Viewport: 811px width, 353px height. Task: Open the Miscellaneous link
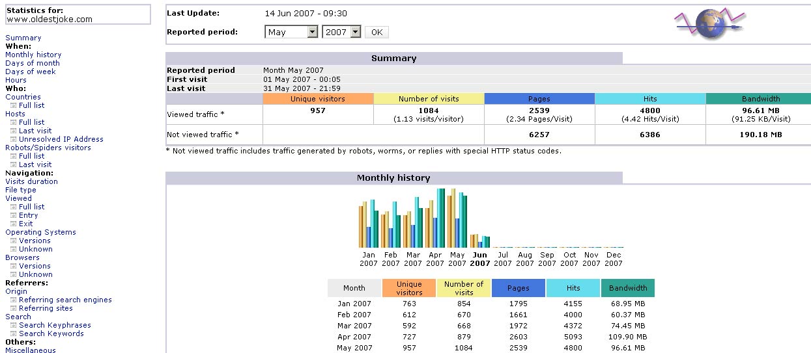point(31,350)
